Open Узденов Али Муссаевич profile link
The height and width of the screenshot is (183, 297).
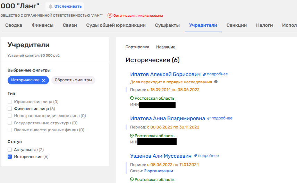(161, 156)
